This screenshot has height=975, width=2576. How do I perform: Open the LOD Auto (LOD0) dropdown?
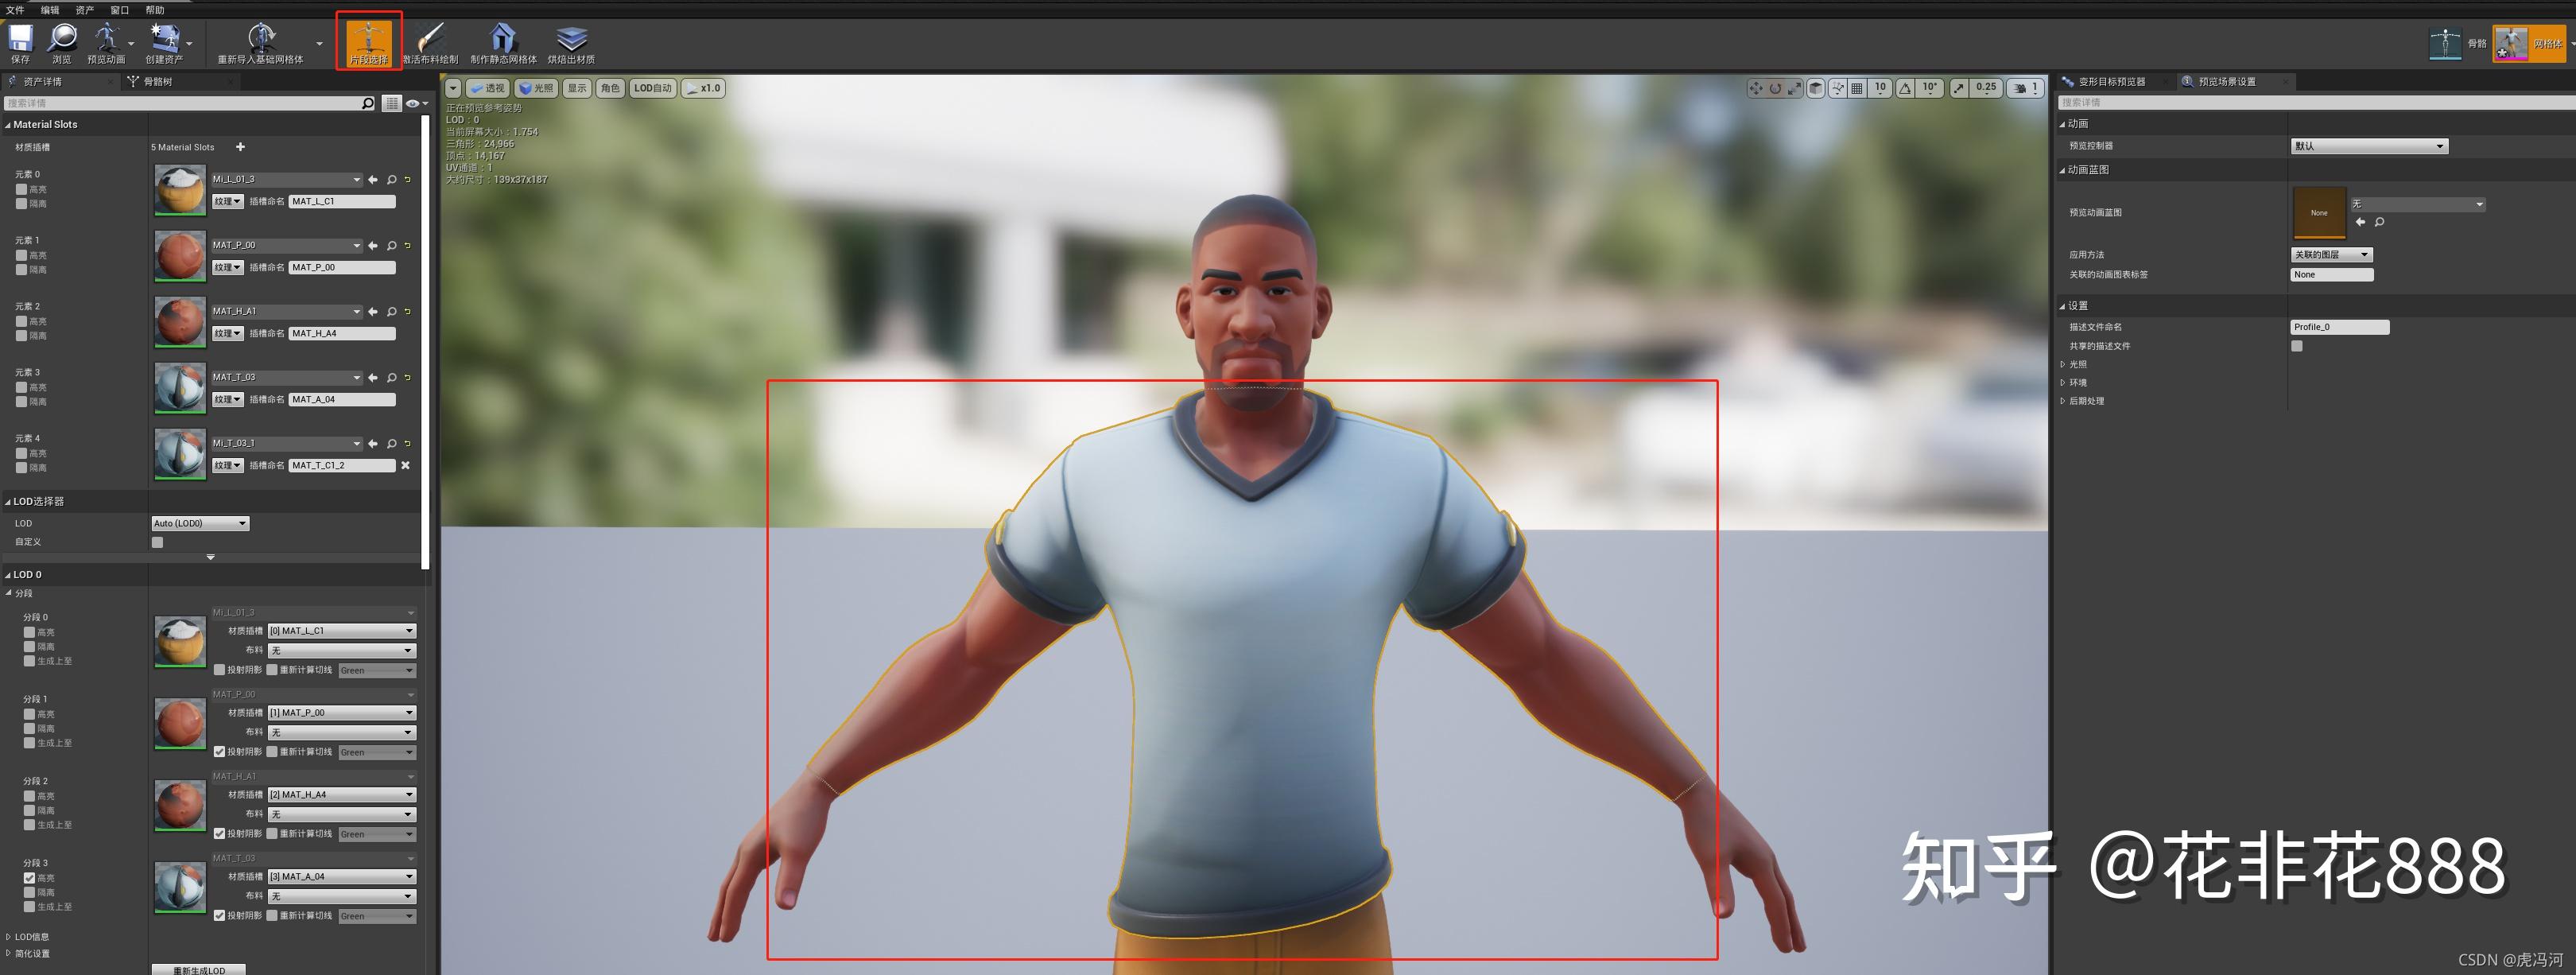(x=200, y=523)
